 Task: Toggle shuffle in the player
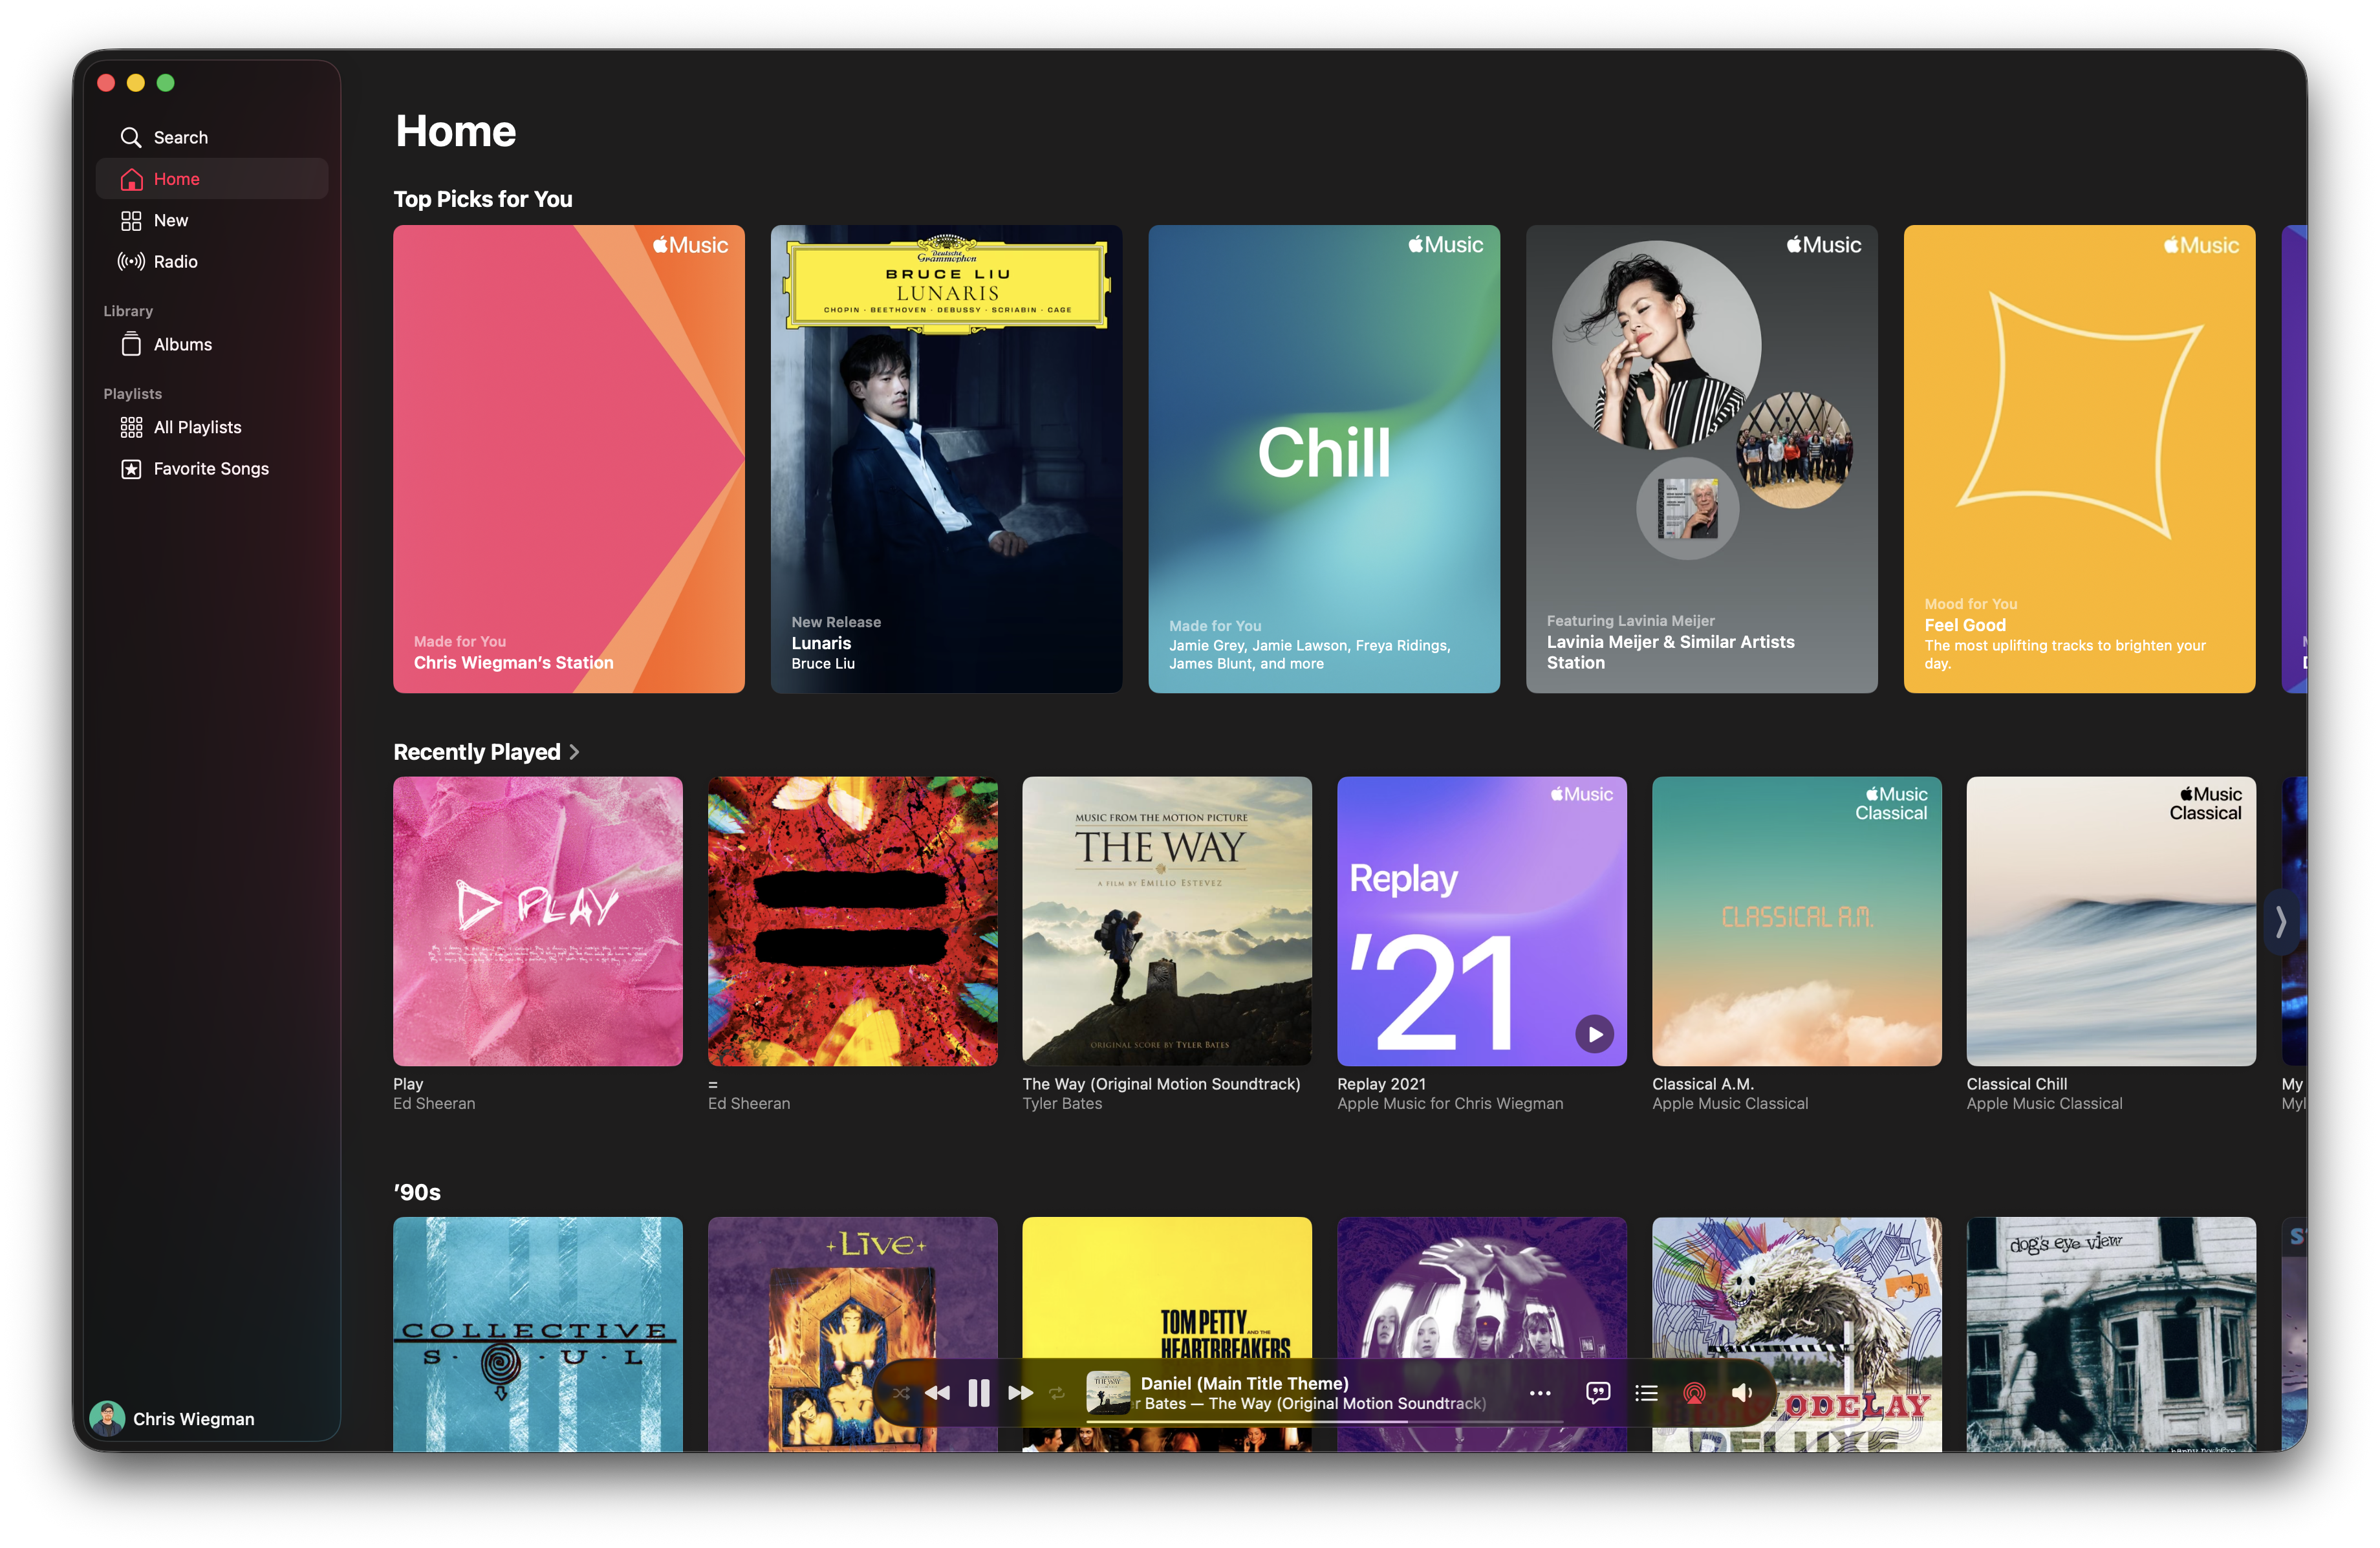pyautogui.click(x=901, y=1392)
